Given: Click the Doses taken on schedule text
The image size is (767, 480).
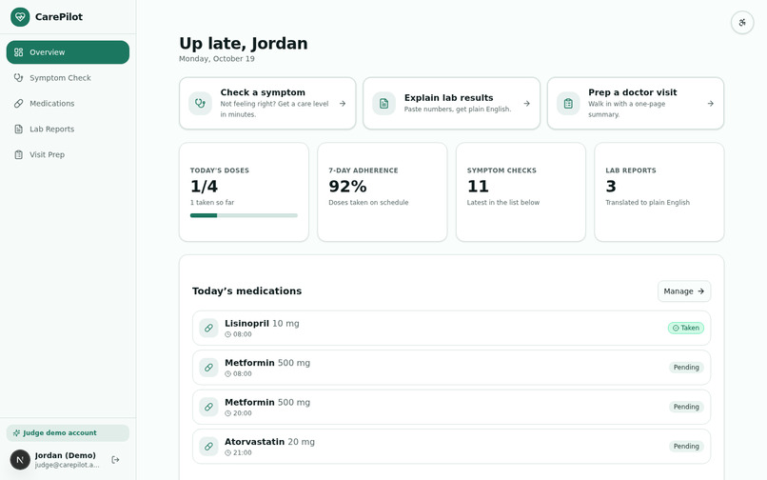Looking at the screenshot, I should (x=368, y=202).
